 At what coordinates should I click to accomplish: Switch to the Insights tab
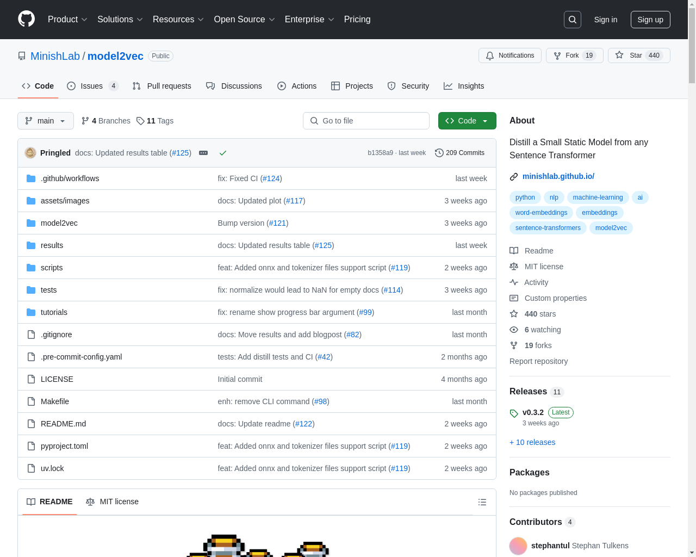tap(464, 86)
